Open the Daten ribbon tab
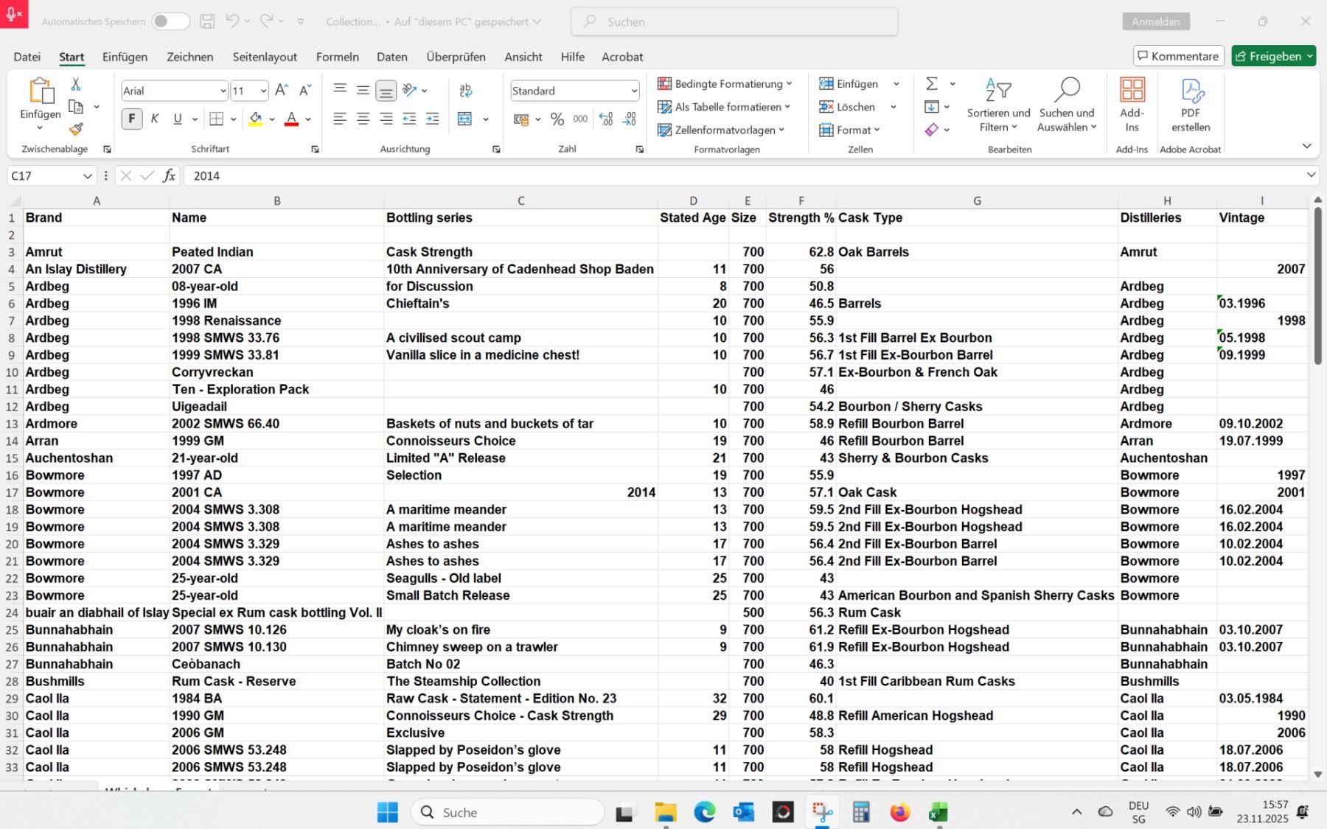This screenshot has height=829, width=1327. coord(391,57)
